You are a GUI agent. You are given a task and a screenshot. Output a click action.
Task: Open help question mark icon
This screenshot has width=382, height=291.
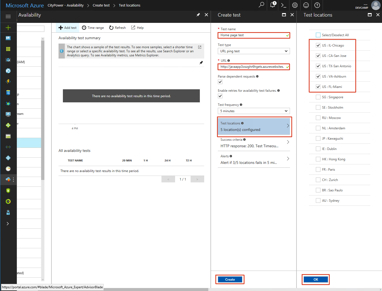point(317,5)
